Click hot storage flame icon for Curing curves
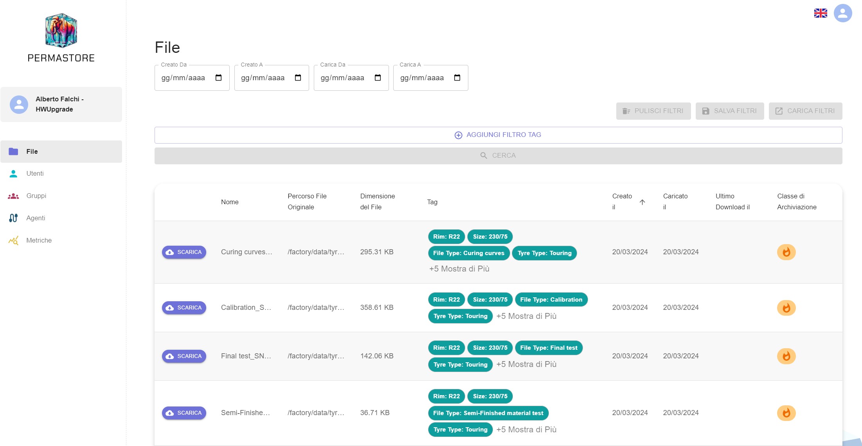This screenshot has height=446, width=862. pyautogui.click(x=786, y=252)
